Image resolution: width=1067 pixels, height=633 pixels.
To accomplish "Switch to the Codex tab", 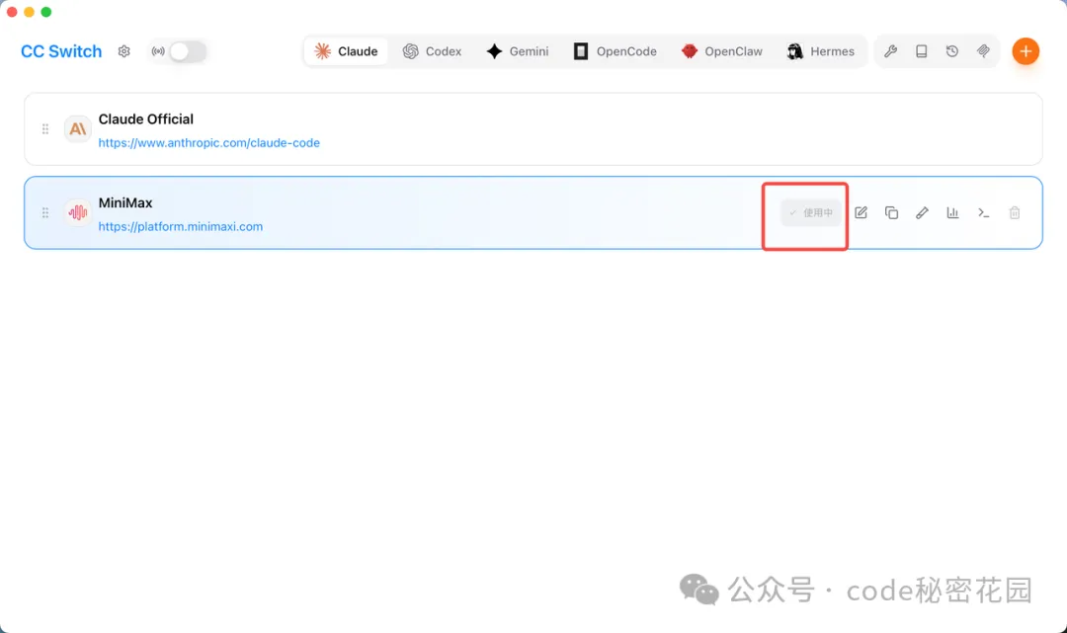I will (432, 51).
